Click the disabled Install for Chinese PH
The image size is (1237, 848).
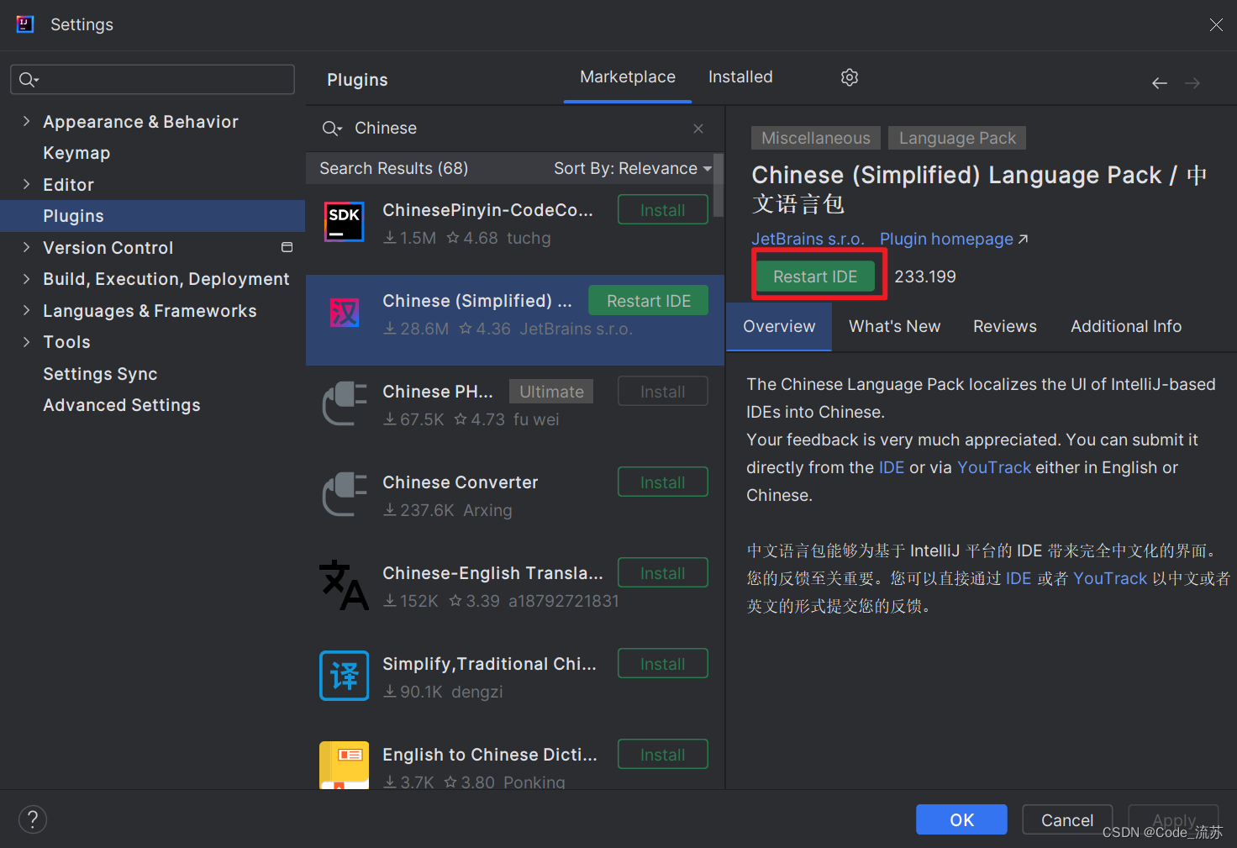(x=663, y=392)
